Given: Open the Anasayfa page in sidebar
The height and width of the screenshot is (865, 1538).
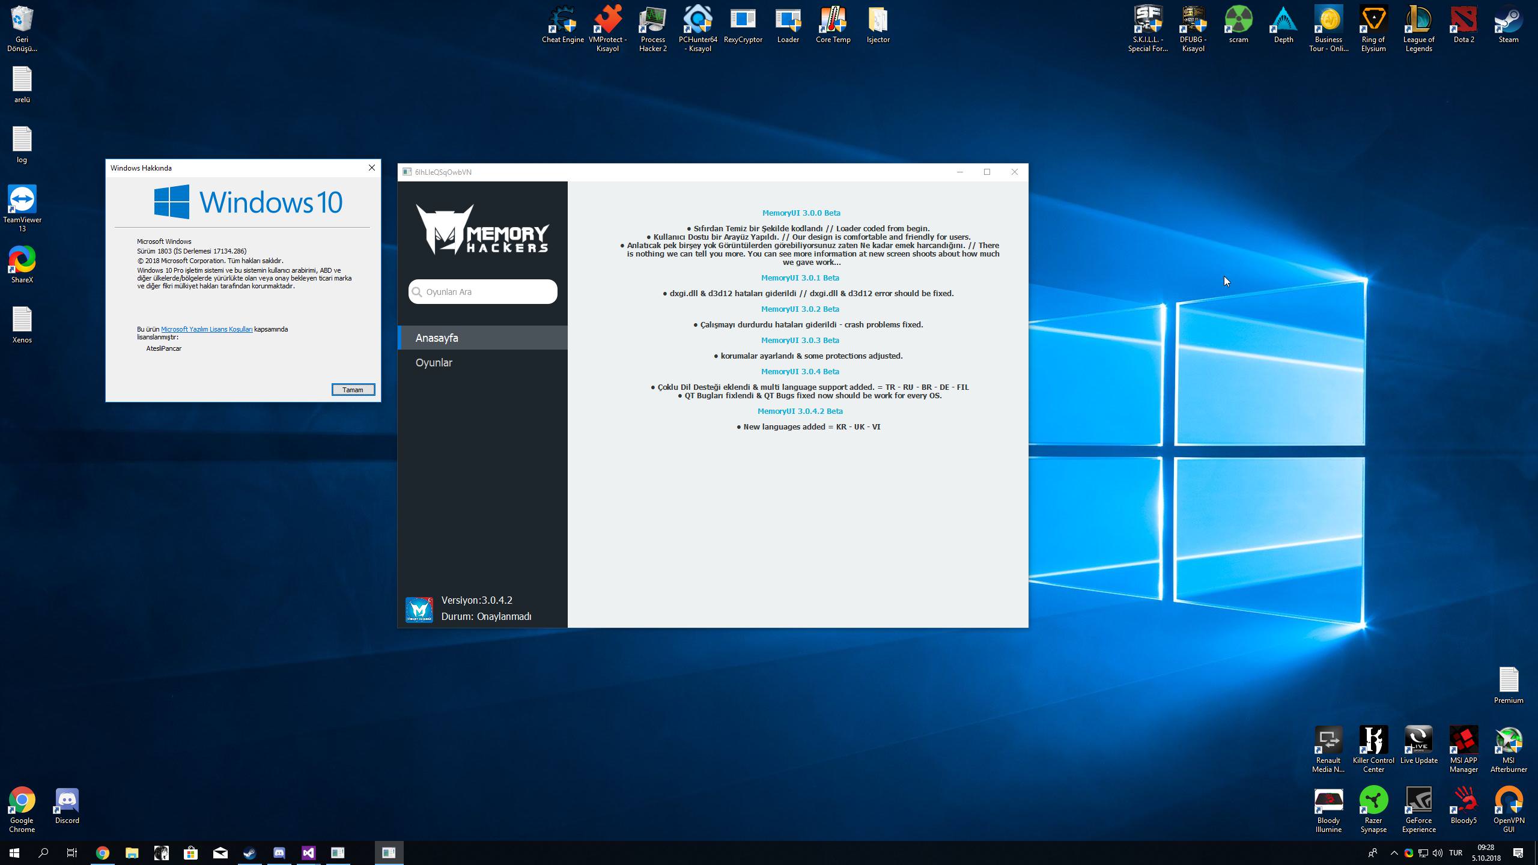Looking at the screenshot, I should [483, 338].
